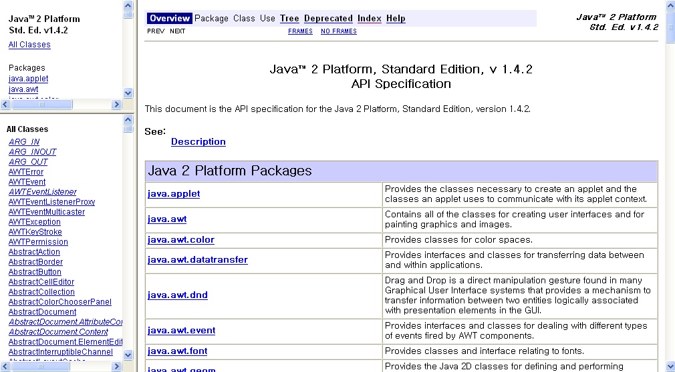Open java.awt.datatransfer package in table
This screenshot has height=372, width=675.
pyautogui.click(x=197, y=260)
